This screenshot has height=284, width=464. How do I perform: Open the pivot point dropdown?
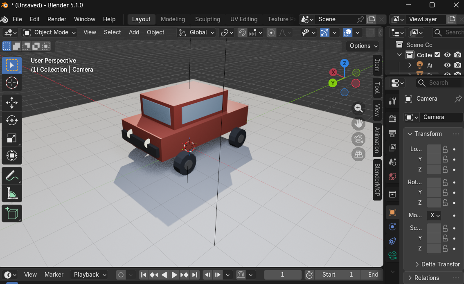[227, 33]
